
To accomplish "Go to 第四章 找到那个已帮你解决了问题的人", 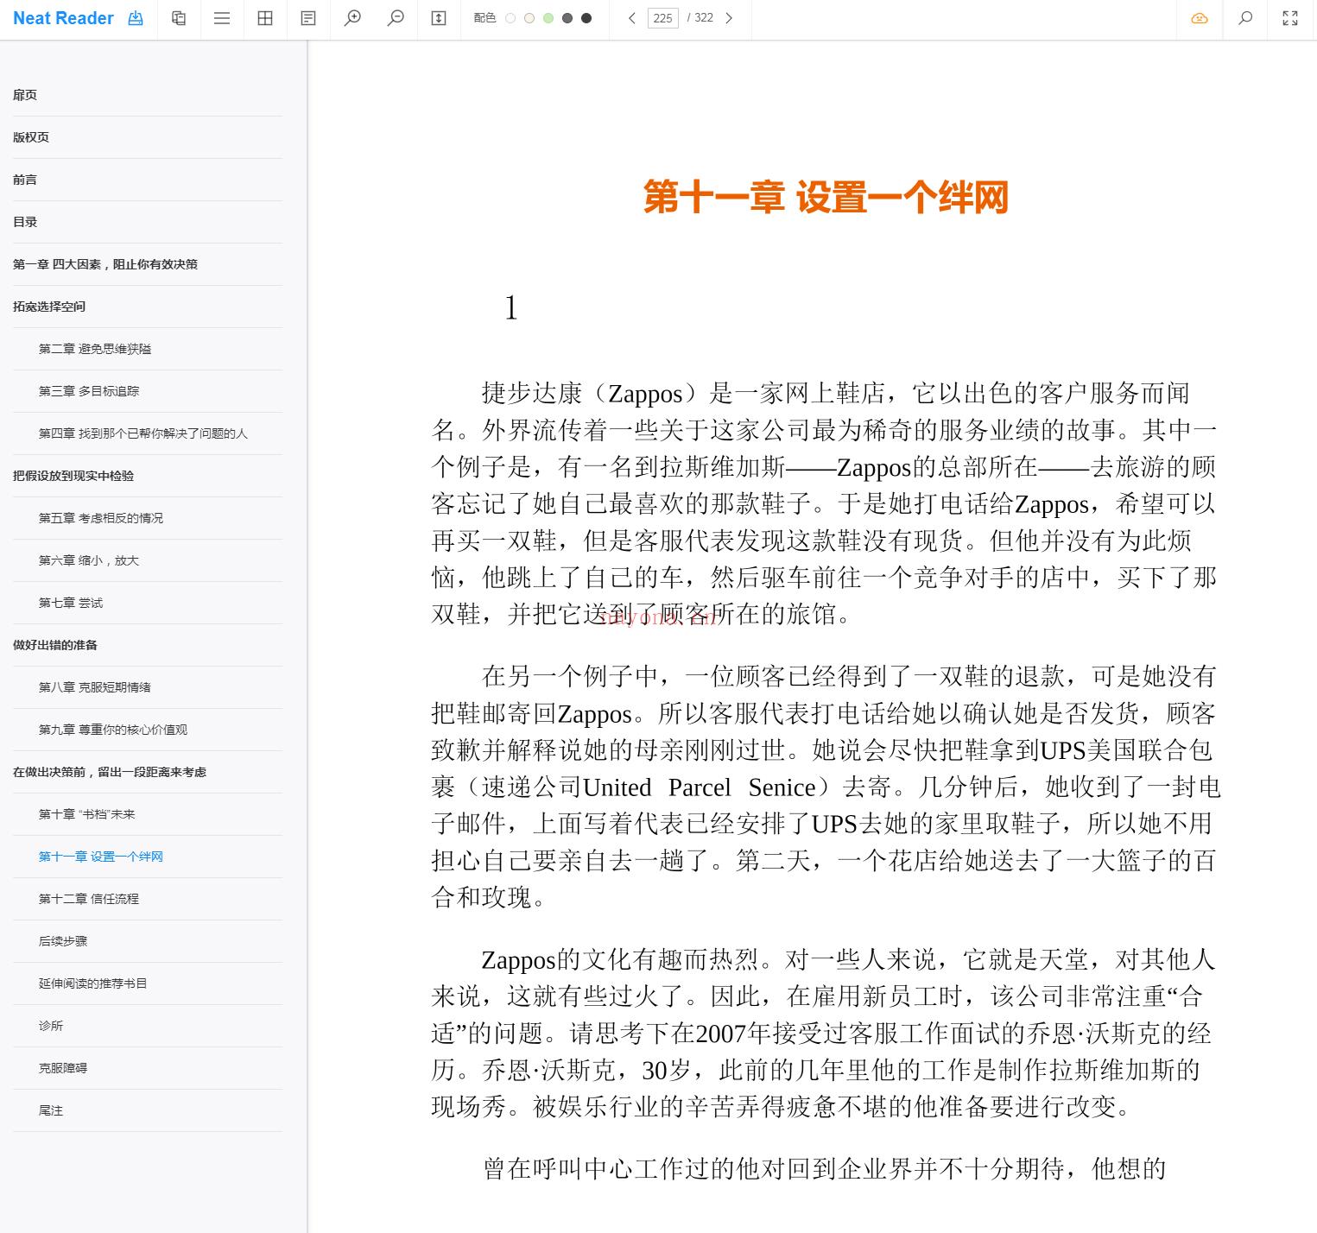I will 143,433.
